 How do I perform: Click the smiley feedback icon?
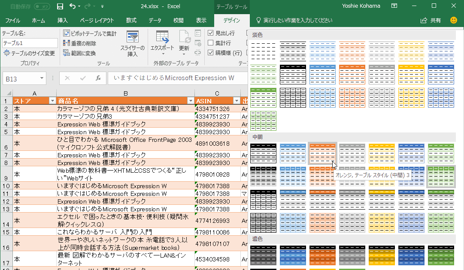point(453,20)
